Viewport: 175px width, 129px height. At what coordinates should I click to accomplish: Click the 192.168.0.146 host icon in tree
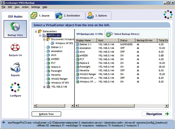click(x=48, y=87)
